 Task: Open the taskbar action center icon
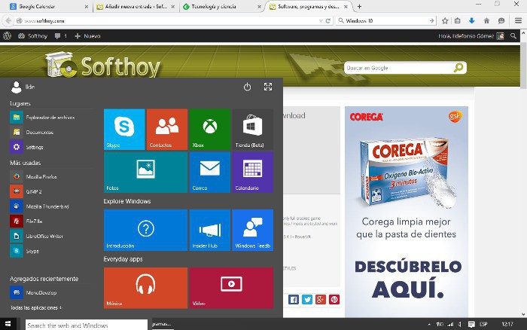coord(471,324)
